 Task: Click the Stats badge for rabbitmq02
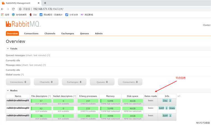tap(172, 108)
